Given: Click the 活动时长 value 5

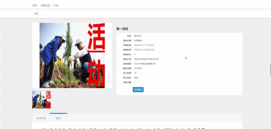Looking at the screenshot, I should pos(135,55).
